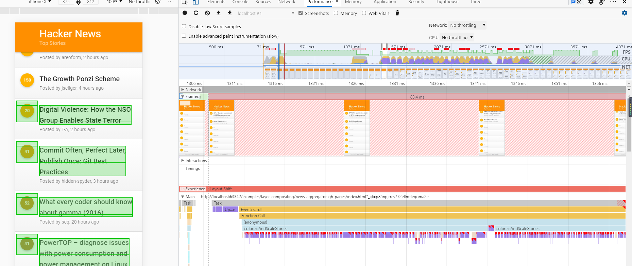Switch to the Application tab
Image resolution: width=632 pixels, height=266 pixels.
[x=385, y=2]
